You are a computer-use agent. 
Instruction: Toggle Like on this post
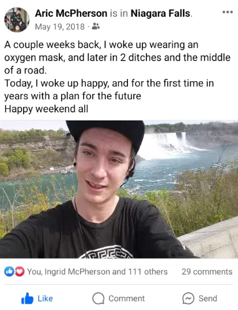(x=37, y=298)
